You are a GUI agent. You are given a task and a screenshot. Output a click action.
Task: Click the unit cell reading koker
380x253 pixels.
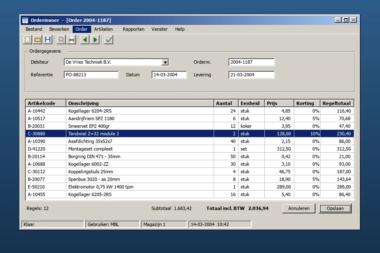coord(252,126)
